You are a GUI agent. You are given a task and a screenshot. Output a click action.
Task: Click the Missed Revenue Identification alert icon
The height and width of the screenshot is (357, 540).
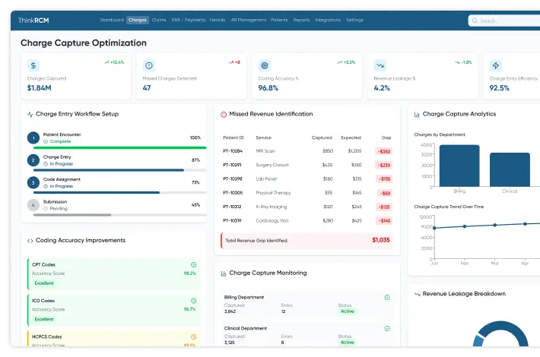224,115
